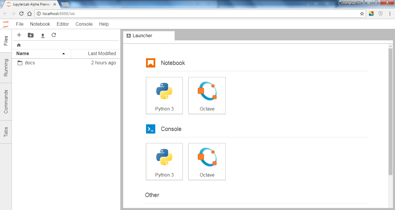Reload the browser page
The image size is (395, 210).
coord(21,14)
